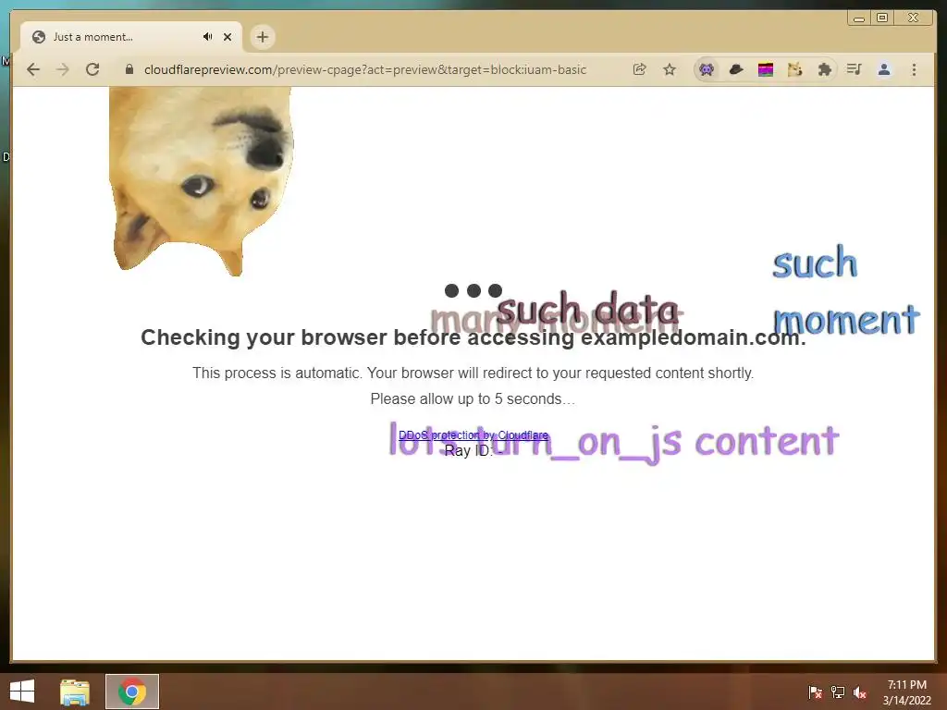Open the rainbow-striped extension icon
This screenshot has height=710, width=947.
tap(766, 69)
